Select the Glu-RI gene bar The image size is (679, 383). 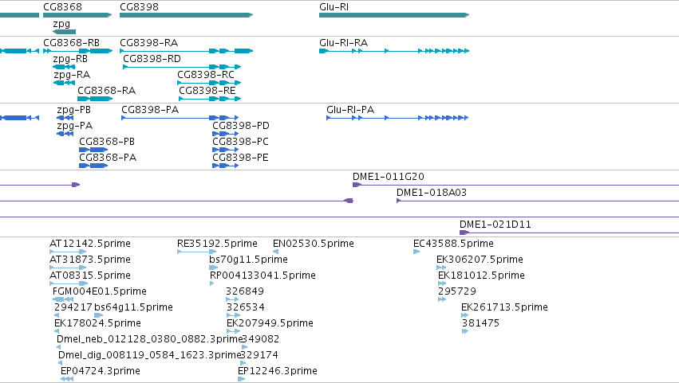pos(394,15)
